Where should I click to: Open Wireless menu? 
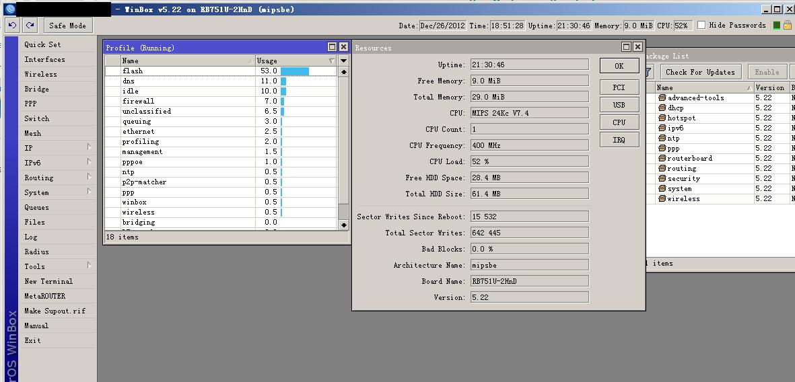click(x=40, y=74)
